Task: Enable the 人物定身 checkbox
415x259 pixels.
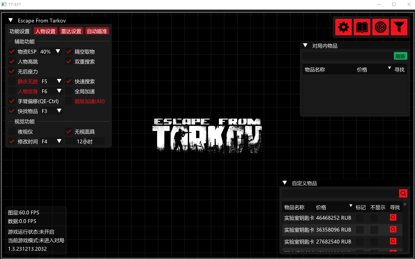Action: [12, 91]
